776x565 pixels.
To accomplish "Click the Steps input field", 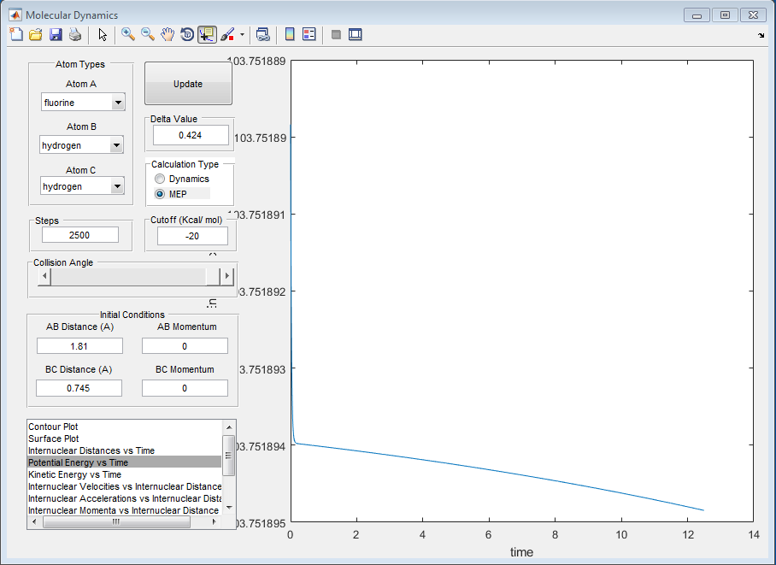I will point(80,235).
